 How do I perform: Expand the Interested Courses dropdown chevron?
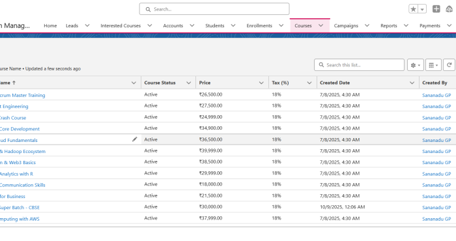coord(149,25)
